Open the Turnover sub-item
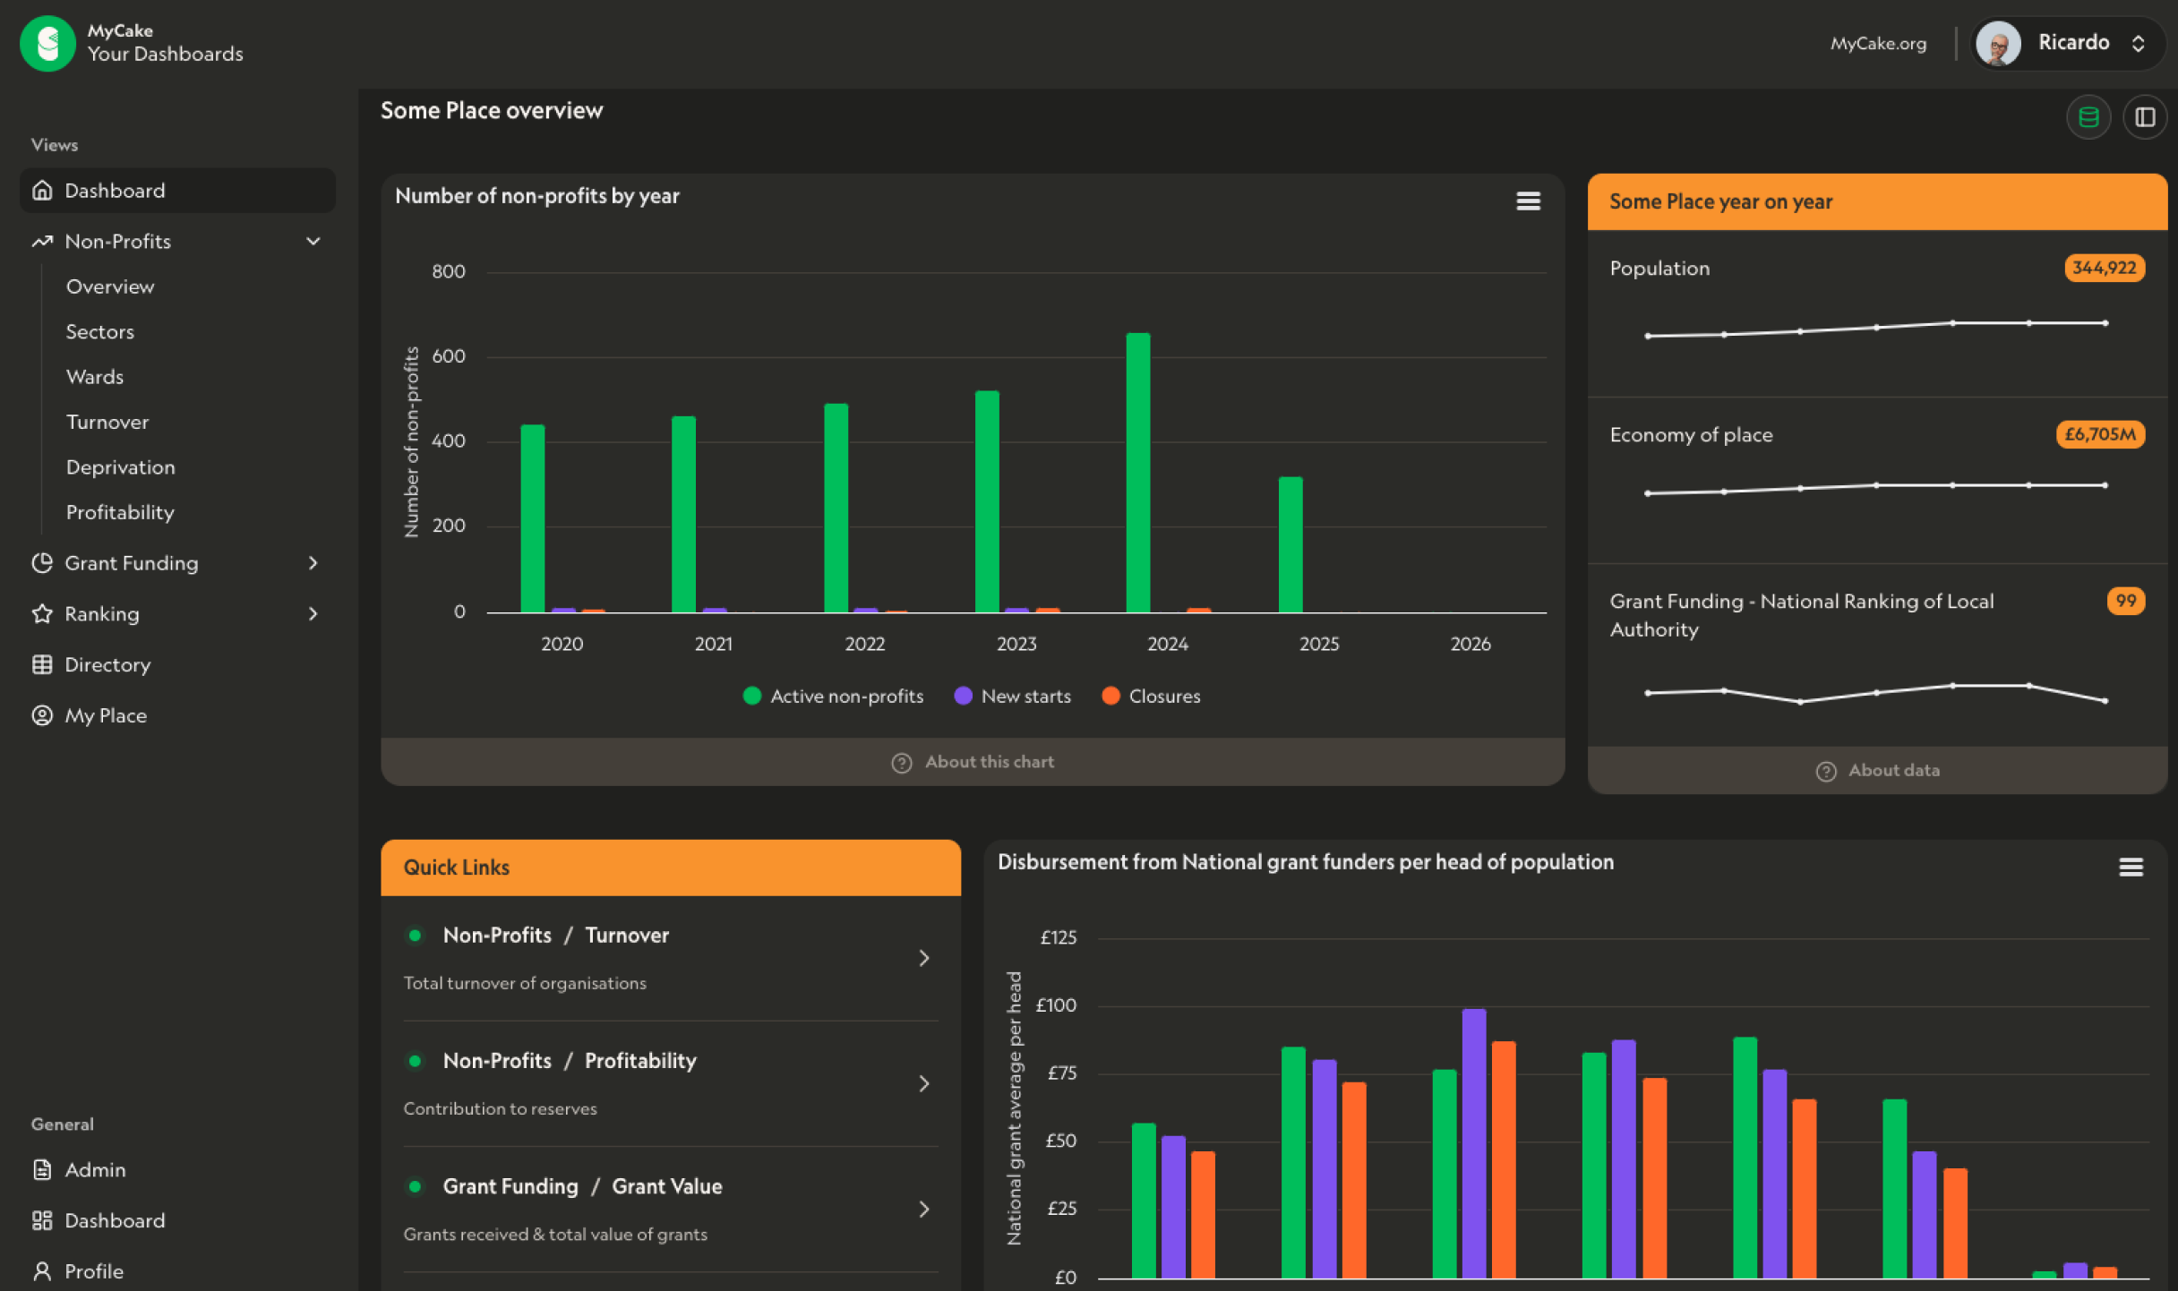Image resolution: width=2178 pixels, height=1291 pixels. pyautogui.click(x=107, y=422)
